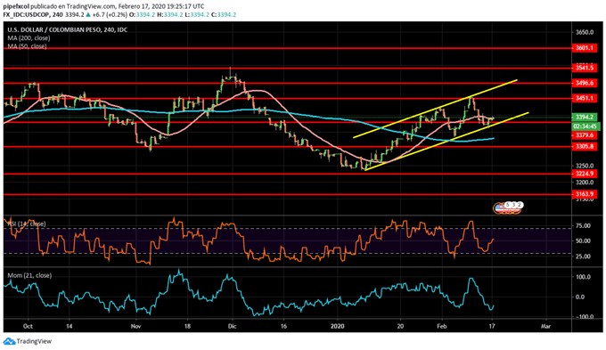Click the 3496.6 red price label
The height and width of the screenshot is (350, 606).
[x=585, y=83]
